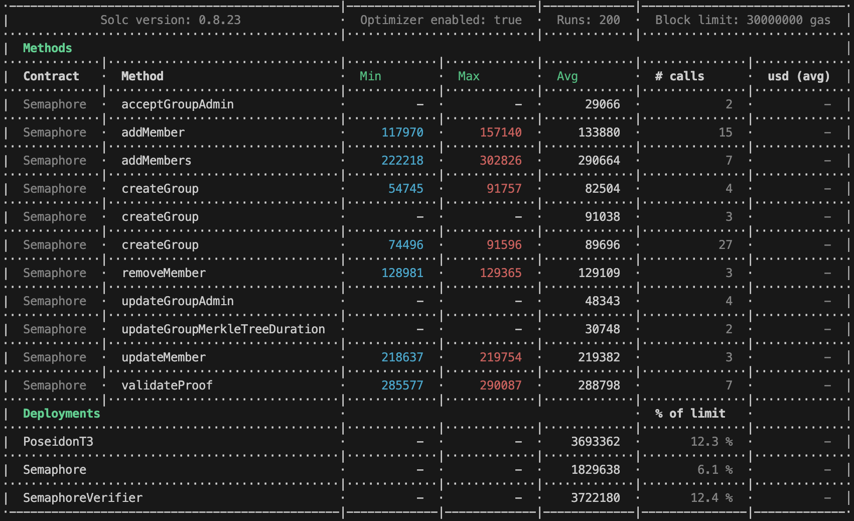
Task: Click deployment gas 1829638
Action: (596, 470)
